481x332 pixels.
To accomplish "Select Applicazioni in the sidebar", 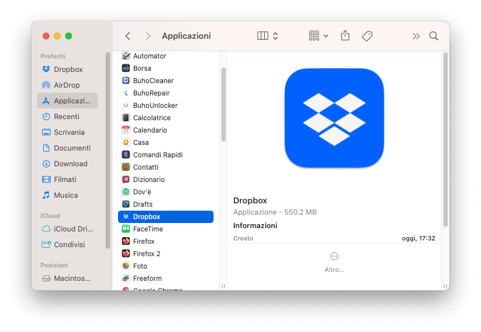I will [67, 101].
